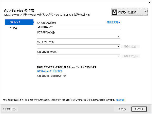Image resolution: width=152 pixels, height=114 pixels.
Task: Click the 作成 button
Action: (x=122, y=109)
